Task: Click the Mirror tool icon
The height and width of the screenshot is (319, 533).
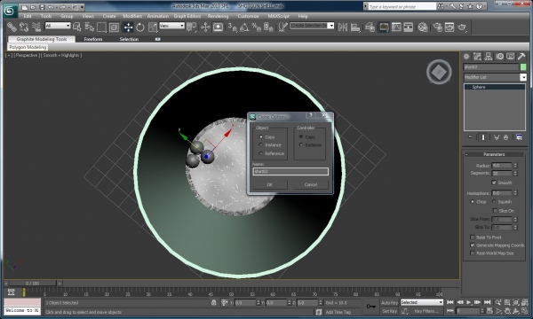Action: (343, 27)
